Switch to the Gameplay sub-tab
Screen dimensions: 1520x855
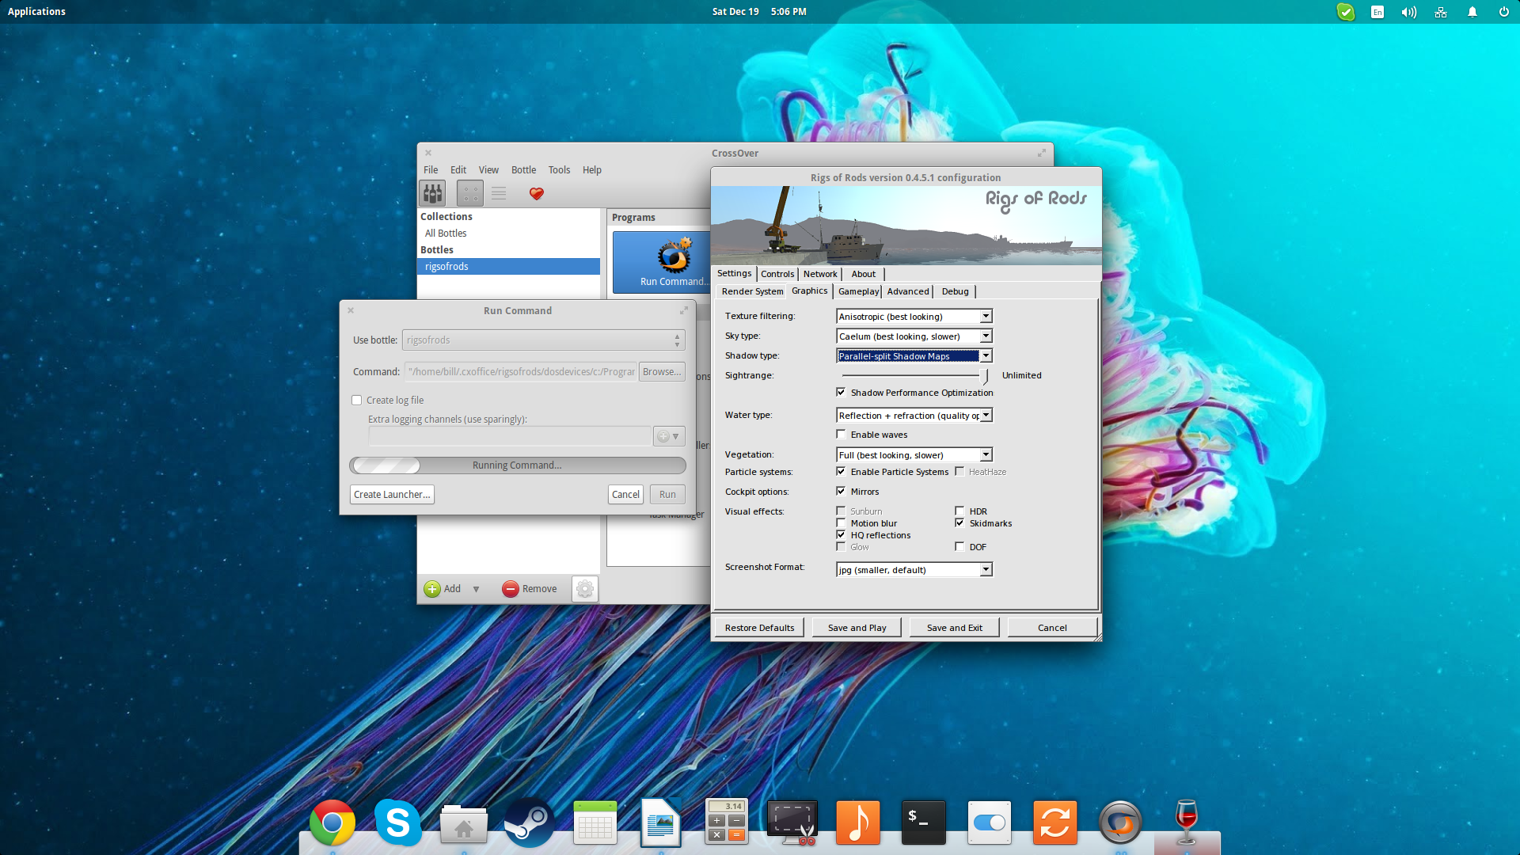[858, 291]
